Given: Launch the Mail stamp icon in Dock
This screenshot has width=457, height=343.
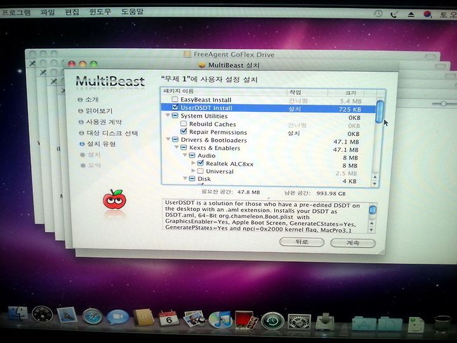Looking at the screenshot, I should pyautogui.click(x=67, y=315).
